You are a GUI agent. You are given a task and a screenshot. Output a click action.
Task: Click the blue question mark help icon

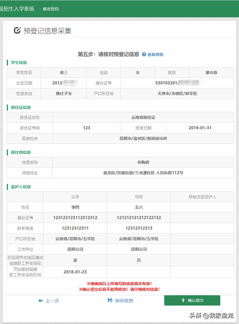(x=143, y=54)
